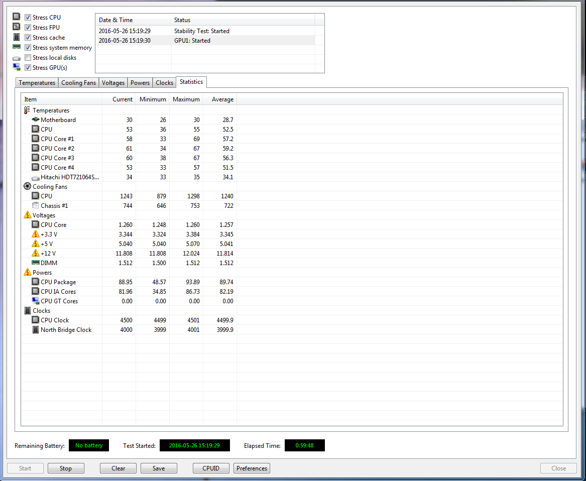
Task: Click the warning icon beside +3.3 V
Action: pyautogui.click(x=36, y=234)
